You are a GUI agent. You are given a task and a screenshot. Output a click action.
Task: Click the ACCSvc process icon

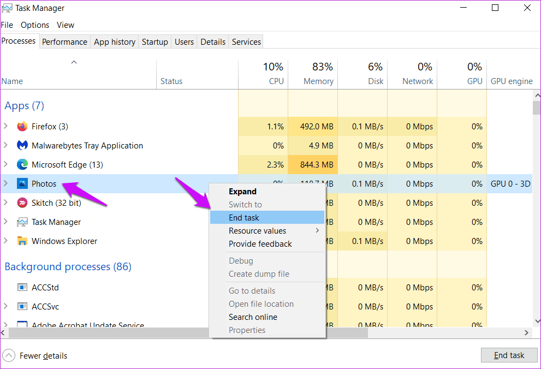(22, 306)
